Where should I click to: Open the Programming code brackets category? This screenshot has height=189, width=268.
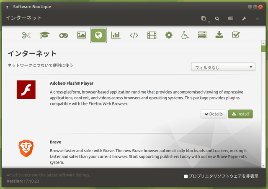pyautogui.click(x=134, y=35)
